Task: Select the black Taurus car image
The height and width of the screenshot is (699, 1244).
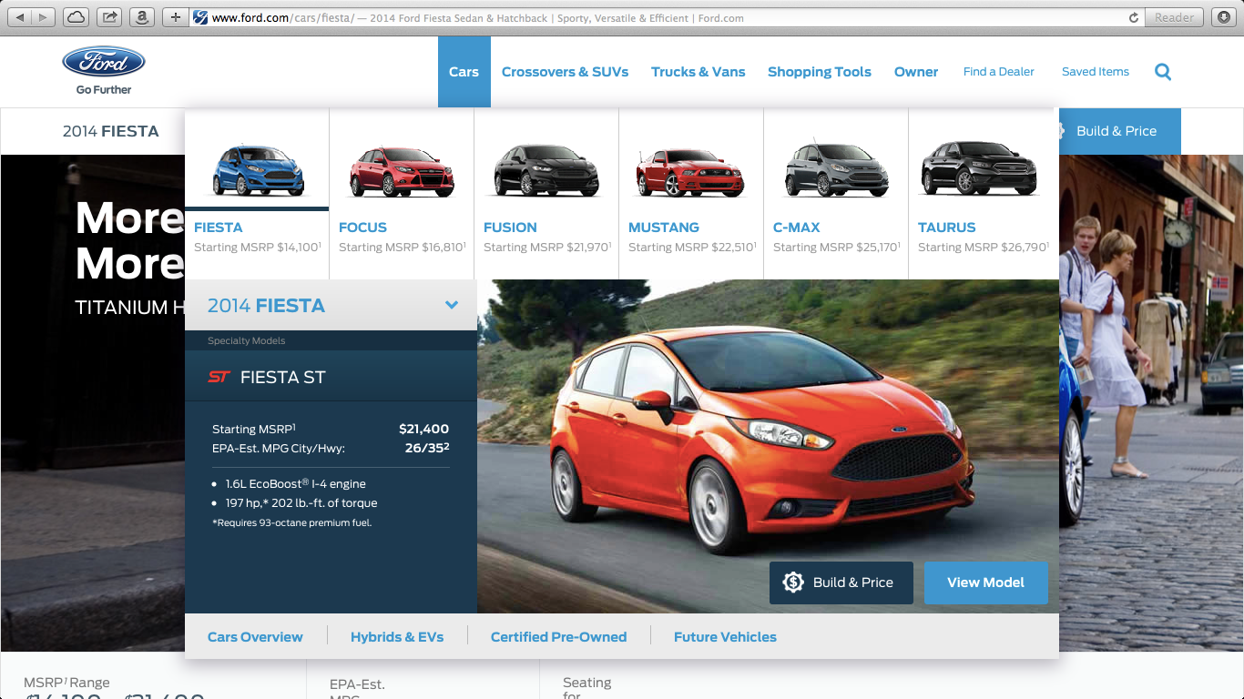Action: click(980, 169)
